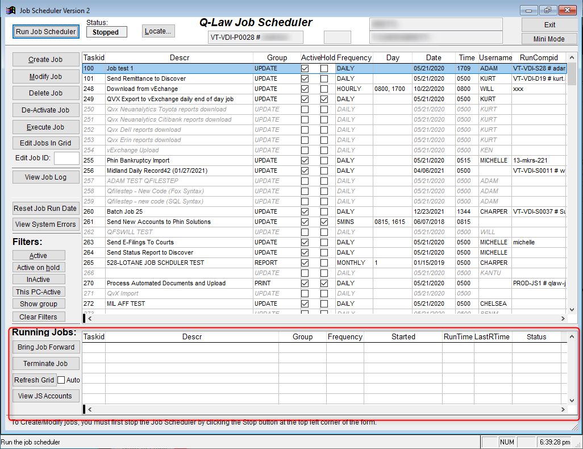Screen dimensions: 583x449
Task: Open the Locate... dialog
Action: click(x=158, y=31)
